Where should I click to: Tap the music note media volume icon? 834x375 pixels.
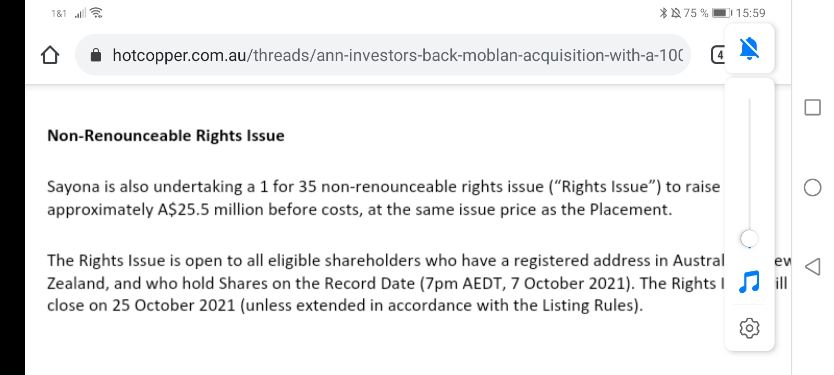750,282
